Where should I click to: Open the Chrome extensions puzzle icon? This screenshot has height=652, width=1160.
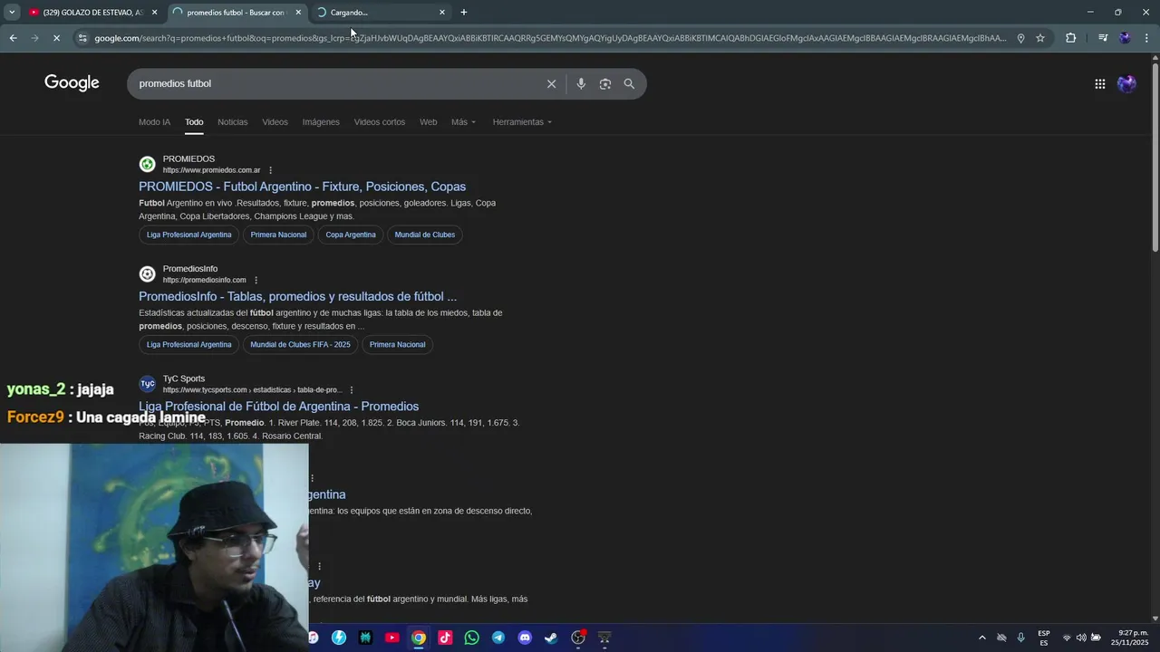tap(1070, 38)
